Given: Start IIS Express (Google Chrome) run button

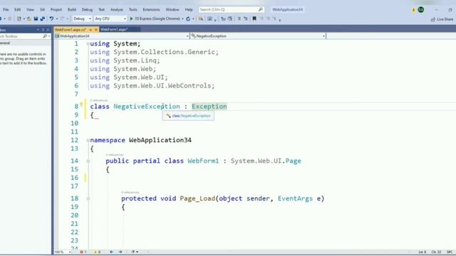Looking at the screenshot, I should coord(155,19).
